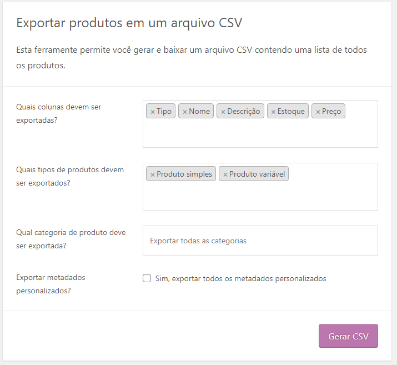The image size is (397, 365).
Task: Enable the export custom metadata checkbox
Action: pyautogui.click(x=147, y=278)
